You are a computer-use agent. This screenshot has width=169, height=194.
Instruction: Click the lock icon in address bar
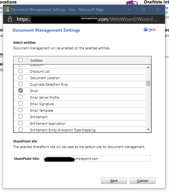coord(10,19)
